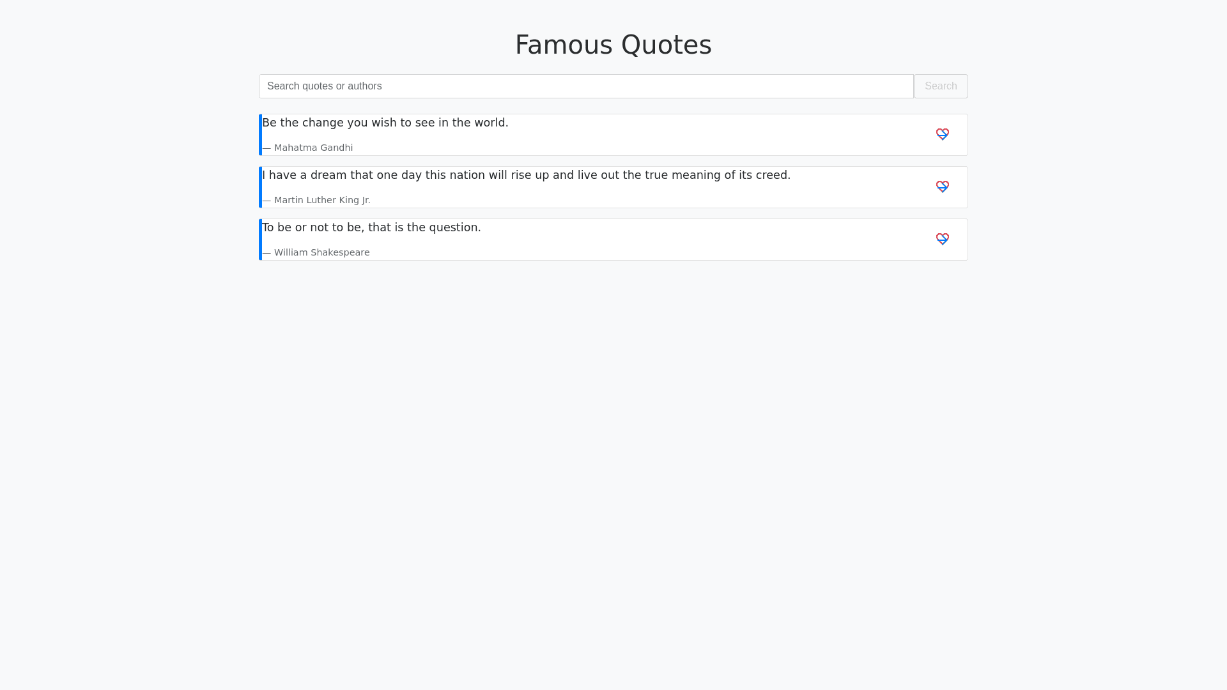Click the heart icon on the Martin Luther King quote
The image size is (1227, 690).
click(942, 187)
